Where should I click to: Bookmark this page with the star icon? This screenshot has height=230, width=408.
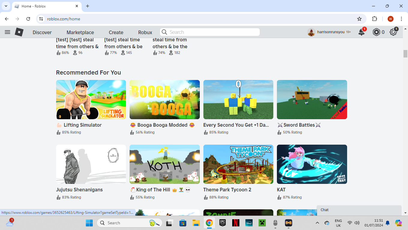pyautogui.click(x=359, y=19)
